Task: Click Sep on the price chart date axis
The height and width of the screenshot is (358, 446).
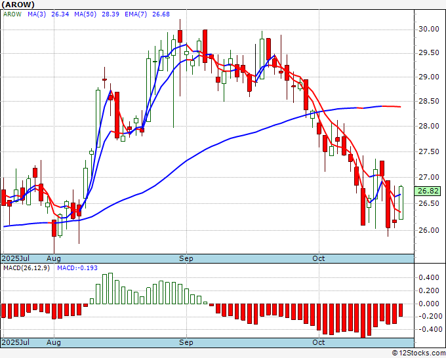Action: (x=186, y=258)
